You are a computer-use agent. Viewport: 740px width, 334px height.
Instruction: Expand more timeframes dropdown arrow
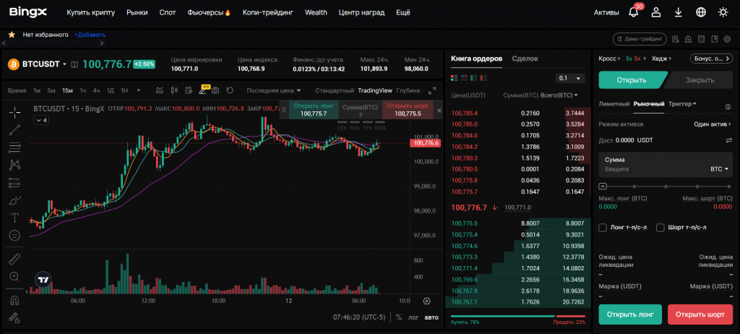[139, 90]
